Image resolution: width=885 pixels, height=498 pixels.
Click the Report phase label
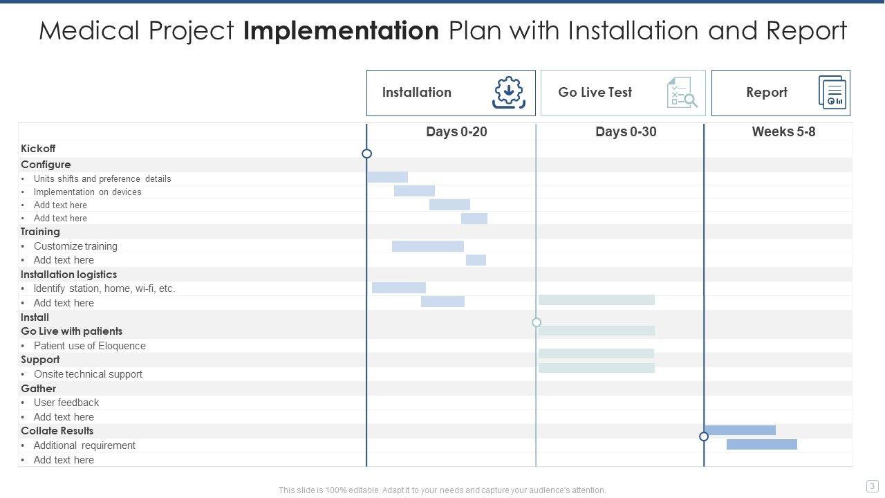766,93
